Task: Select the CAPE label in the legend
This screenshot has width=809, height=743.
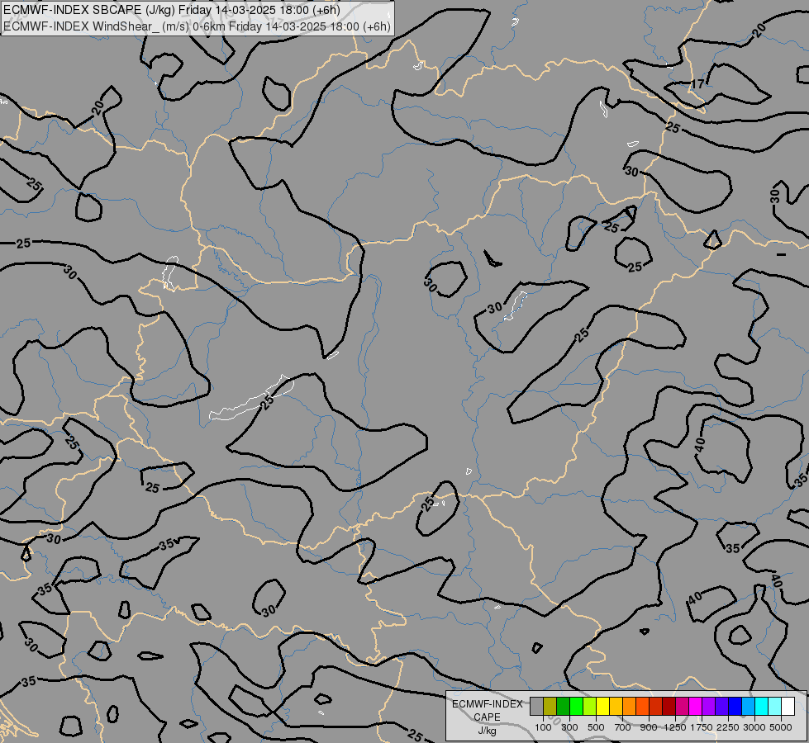Action: pyautogui.click(x=487, y=717)
